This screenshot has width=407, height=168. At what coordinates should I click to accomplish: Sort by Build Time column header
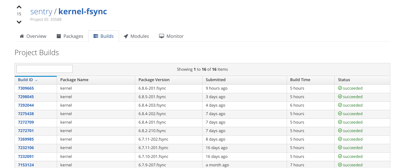pos(300,80)
